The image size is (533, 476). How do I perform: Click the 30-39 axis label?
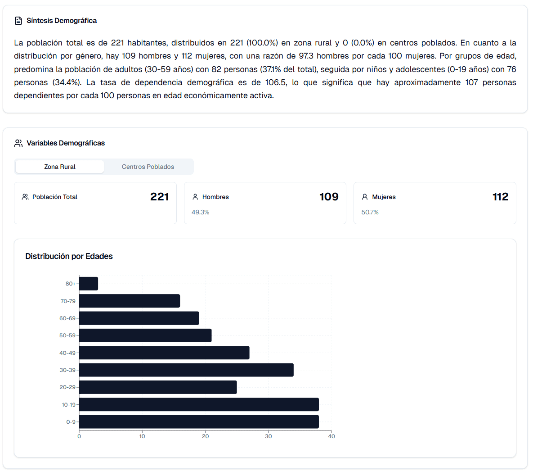(x=67, y=370)
